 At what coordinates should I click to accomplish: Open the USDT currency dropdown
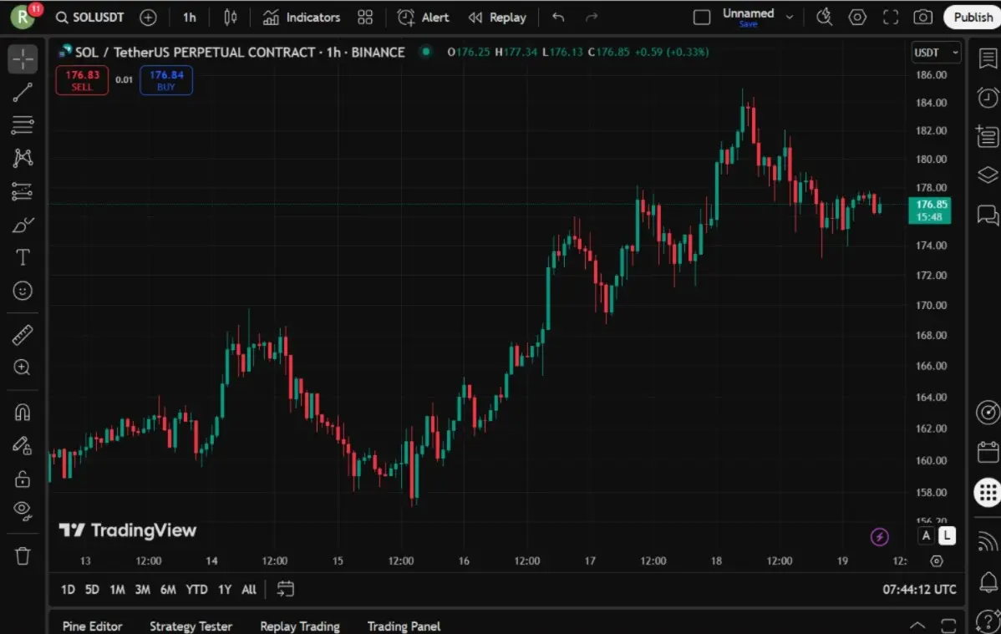pos(936,53)
